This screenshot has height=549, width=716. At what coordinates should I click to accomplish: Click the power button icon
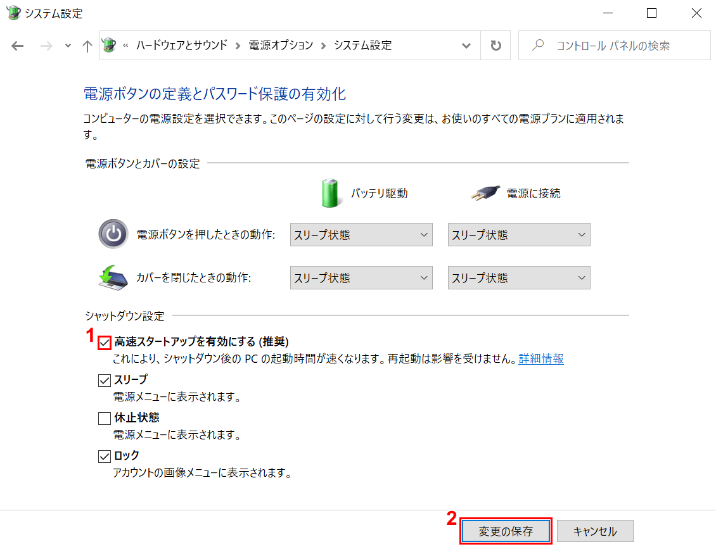tap(113, 234)
